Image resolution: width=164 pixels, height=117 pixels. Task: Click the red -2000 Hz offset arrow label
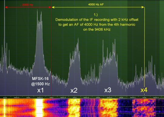tap(27, 5)
